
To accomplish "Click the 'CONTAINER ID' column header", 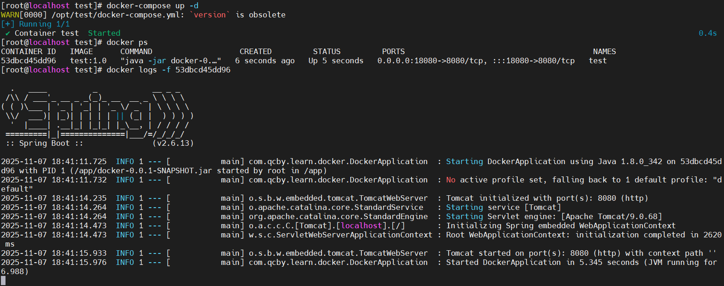I will tap(28, 51).
